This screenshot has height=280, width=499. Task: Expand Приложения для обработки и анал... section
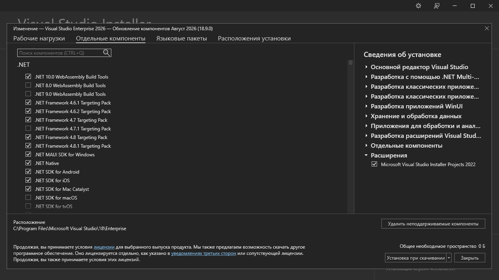click(366, 126)
